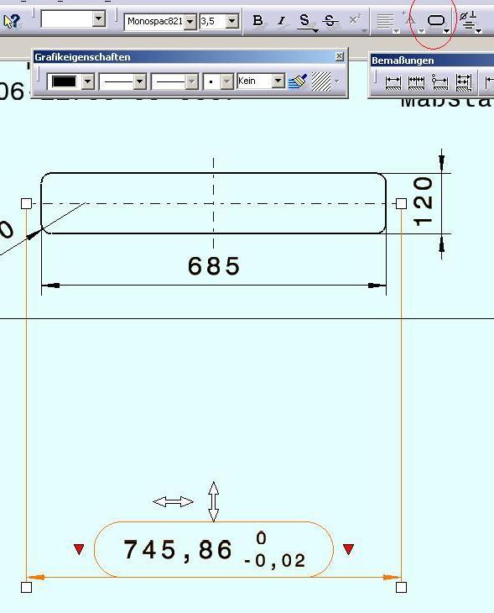Viewport: 494px width, 613px height.
Task: Click the insert symbol icon on the text toolbar
Action: (x=468, y=22)
